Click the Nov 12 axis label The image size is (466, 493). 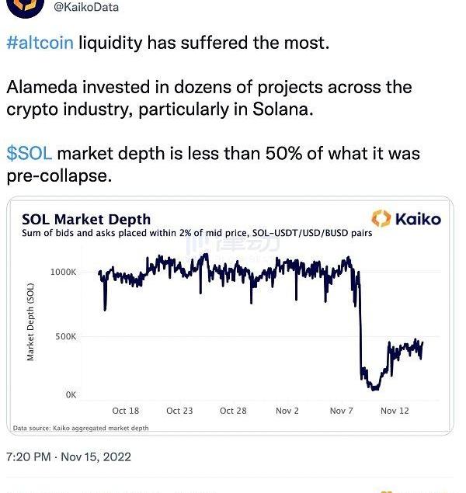[x=395, y=411]
